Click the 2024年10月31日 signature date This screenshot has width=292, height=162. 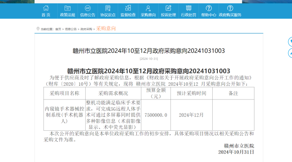pos(236,152)
